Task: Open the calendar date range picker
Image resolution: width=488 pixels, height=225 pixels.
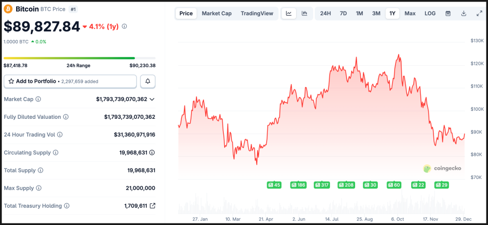Action: pos(448,14)
